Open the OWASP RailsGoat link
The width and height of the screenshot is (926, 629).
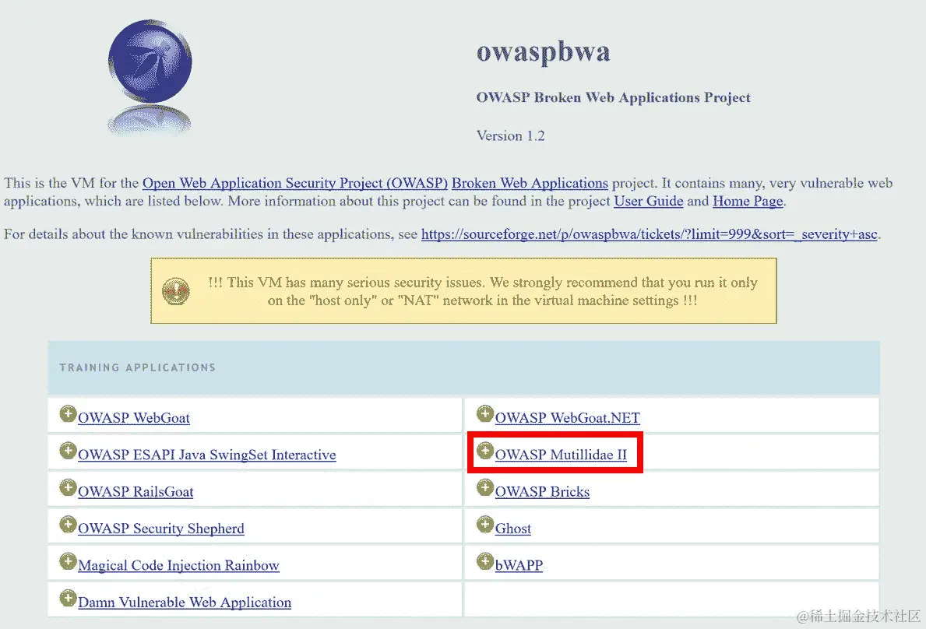pyautogui.click(x=136, y=491)
